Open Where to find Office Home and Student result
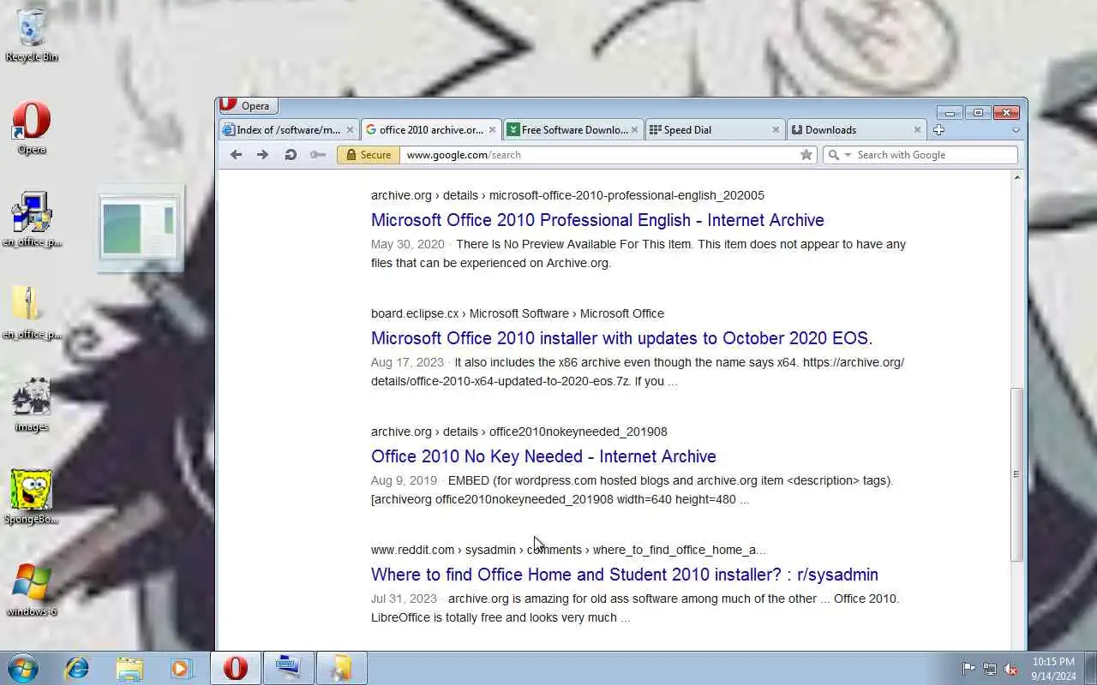Screen dimensions: 1097x685 coord(624,575)
